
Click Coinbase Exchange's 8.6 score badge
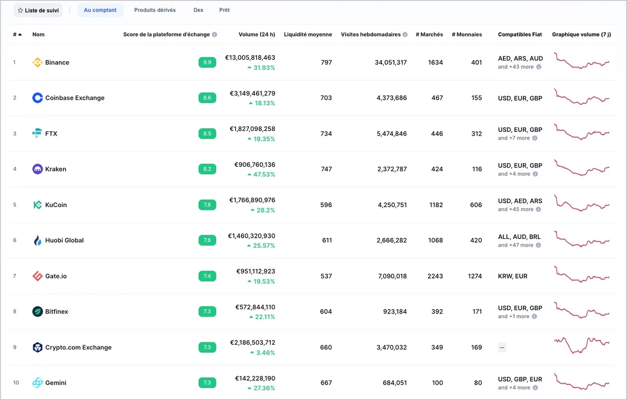point(207,98)
